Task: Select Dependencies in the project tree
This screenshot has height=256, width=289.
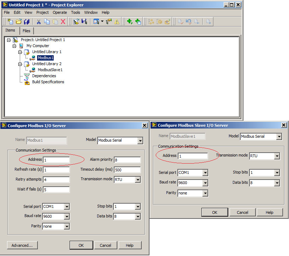Action: (44, 76)
